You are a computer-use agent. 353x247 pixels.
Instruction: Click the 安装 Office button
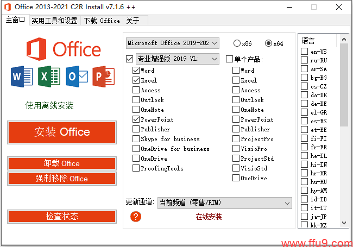coord(62,132)
